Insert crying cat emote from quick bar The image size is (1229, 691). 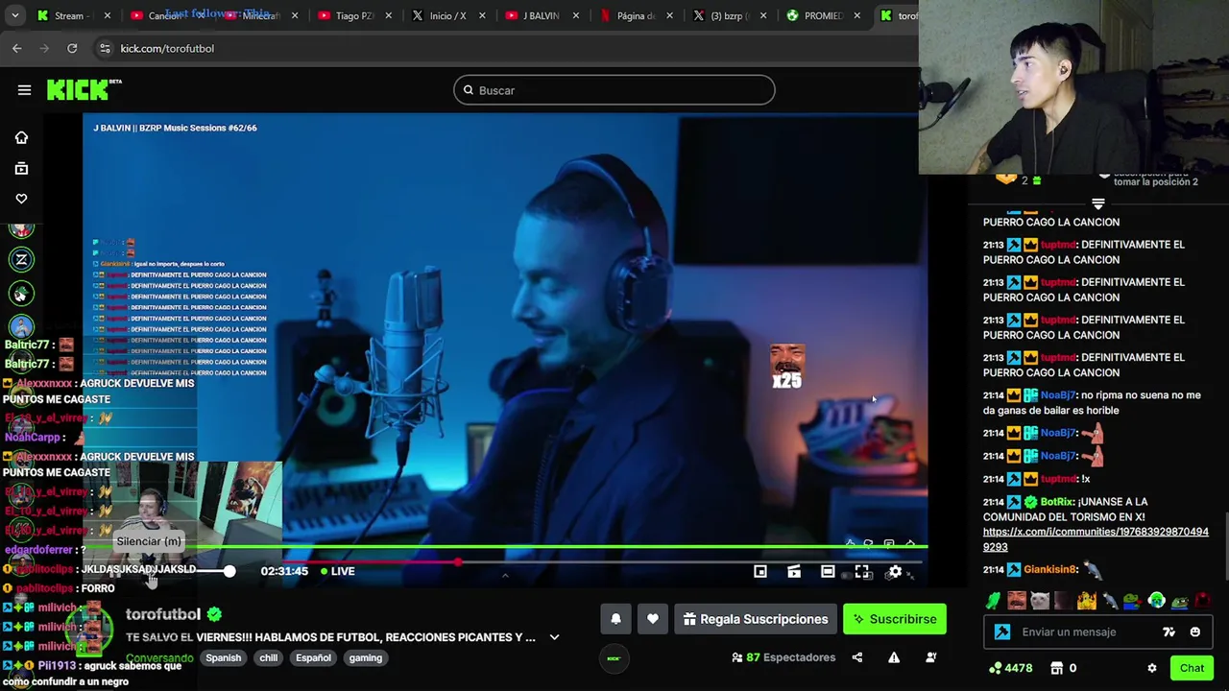click(x=1040, y=602)
